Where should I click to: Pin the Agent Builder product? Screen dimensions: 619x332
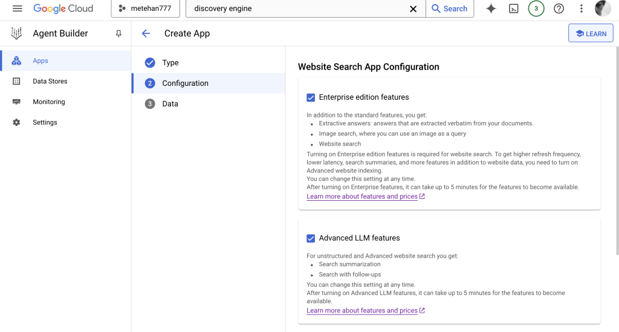pos(118,34)
